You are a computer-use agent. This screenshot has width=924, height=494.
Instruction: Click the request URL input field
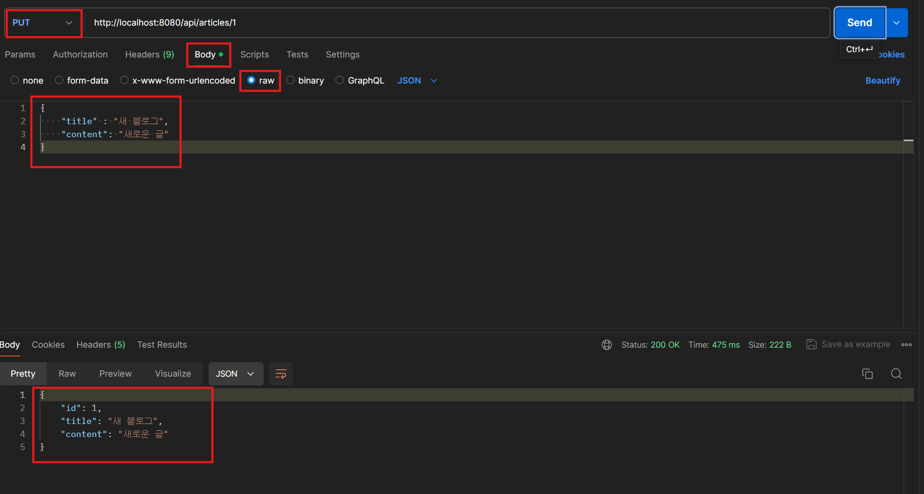(x=457, y=23)
